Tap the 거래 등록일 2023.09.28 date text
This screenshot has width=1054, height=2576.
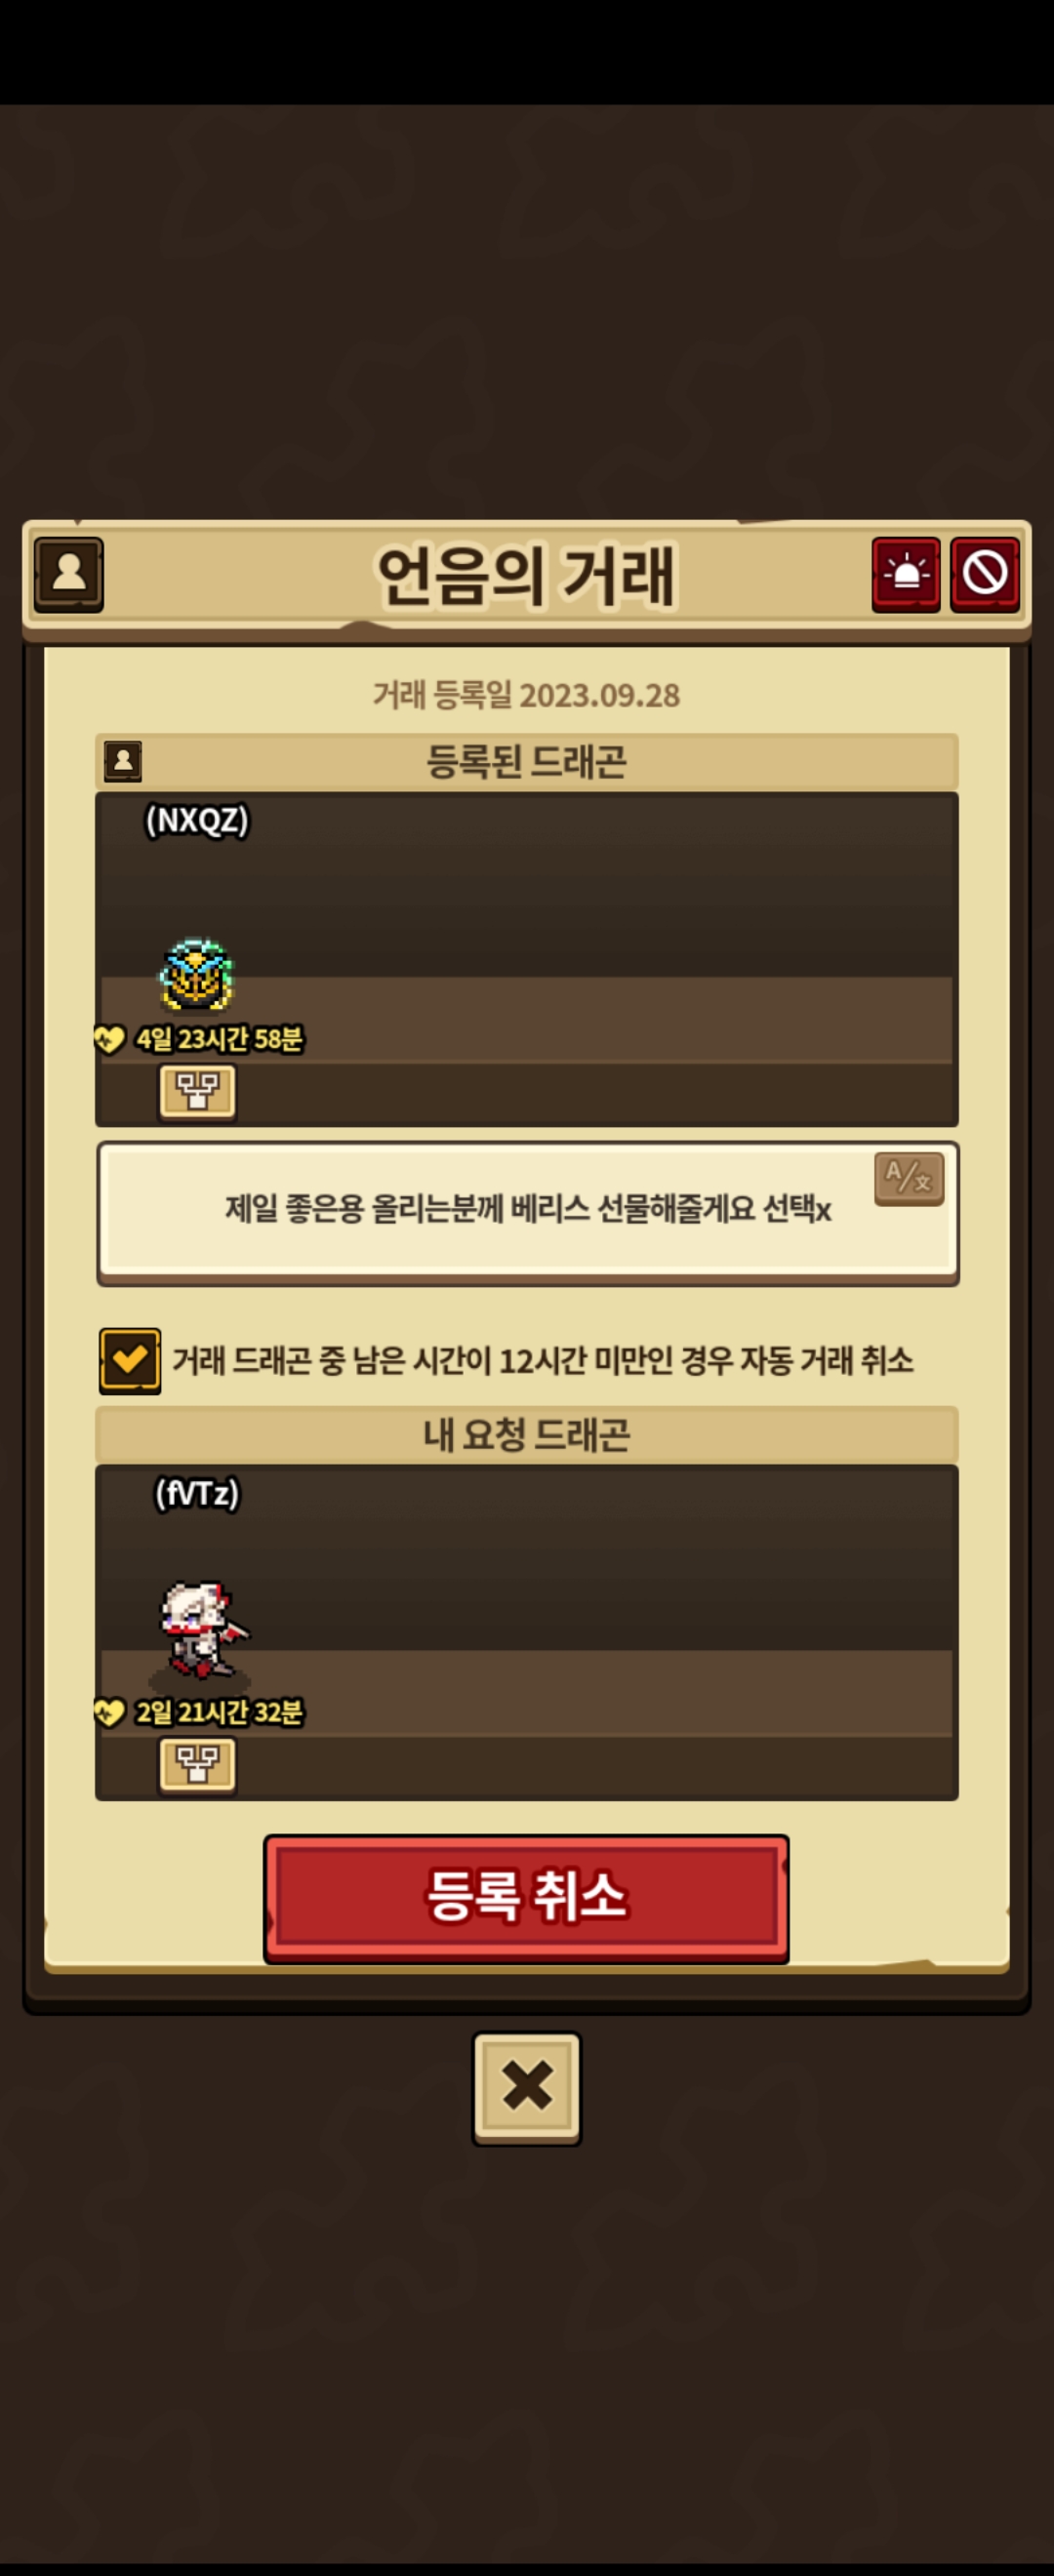(x=527, y=695)
